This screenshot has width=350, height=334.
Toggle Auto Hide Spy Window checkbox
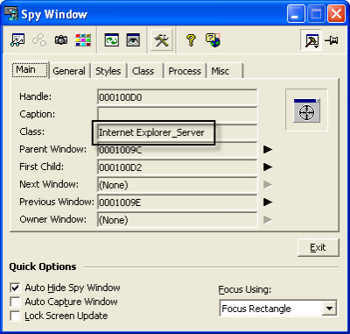[x=15, y=288]
